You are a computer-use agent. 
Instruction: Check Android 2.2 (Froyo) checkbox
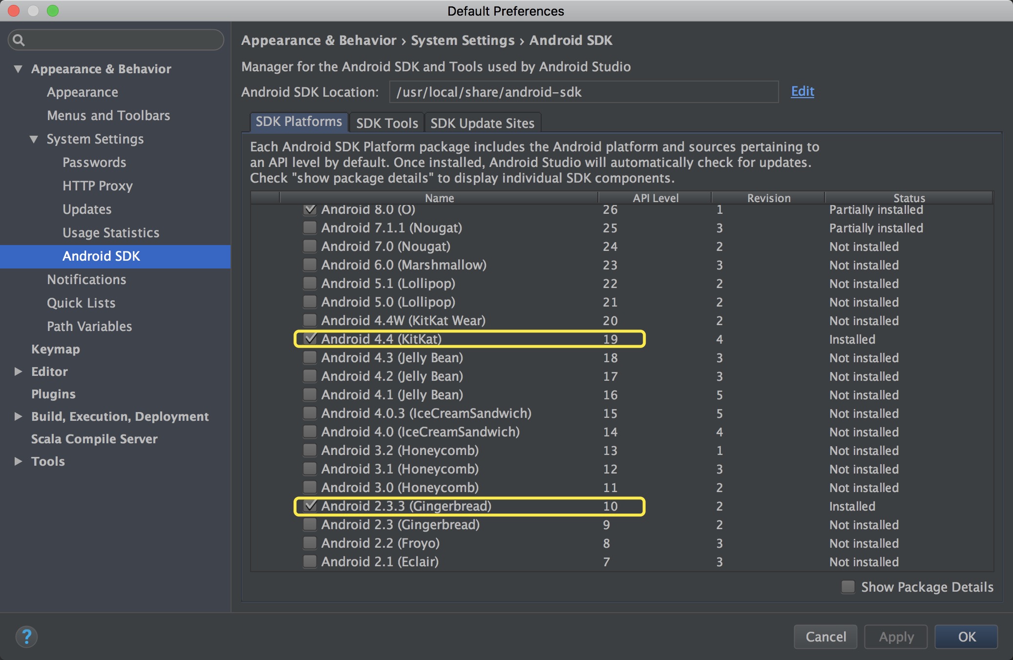point(310,543)
